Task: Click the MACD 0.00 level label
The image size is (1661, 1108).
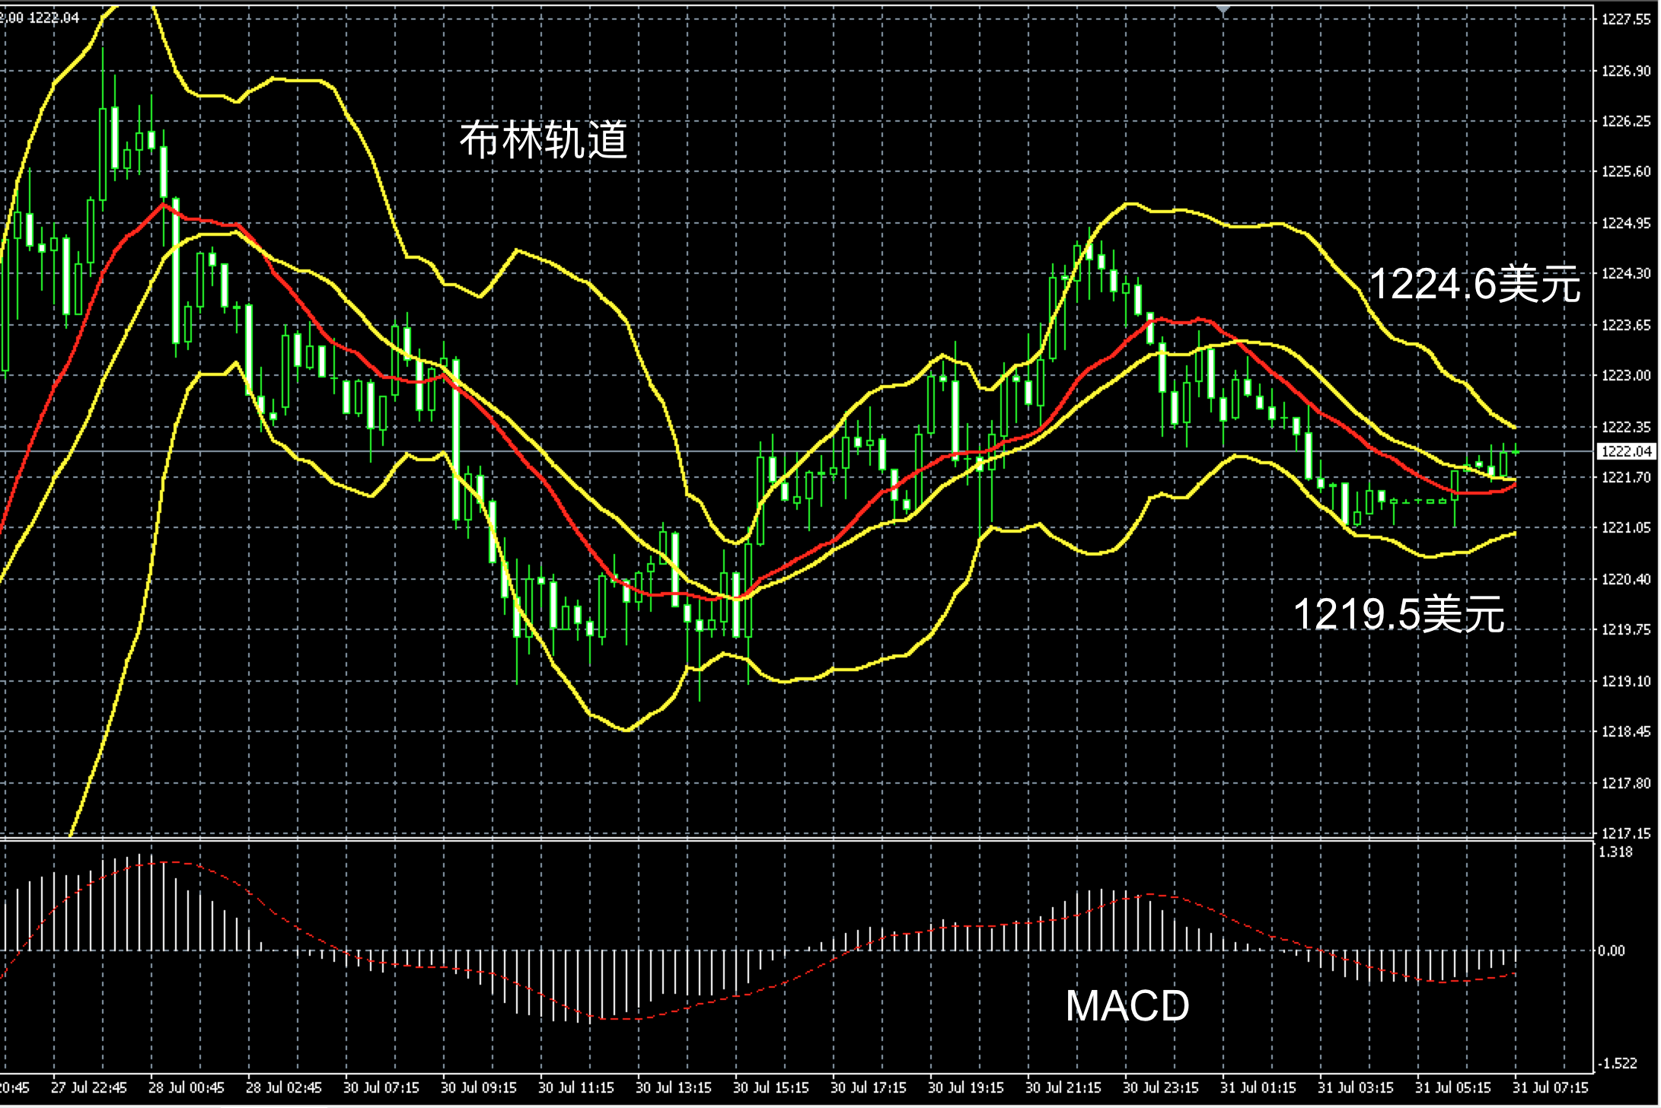Action: point(1612,950)
